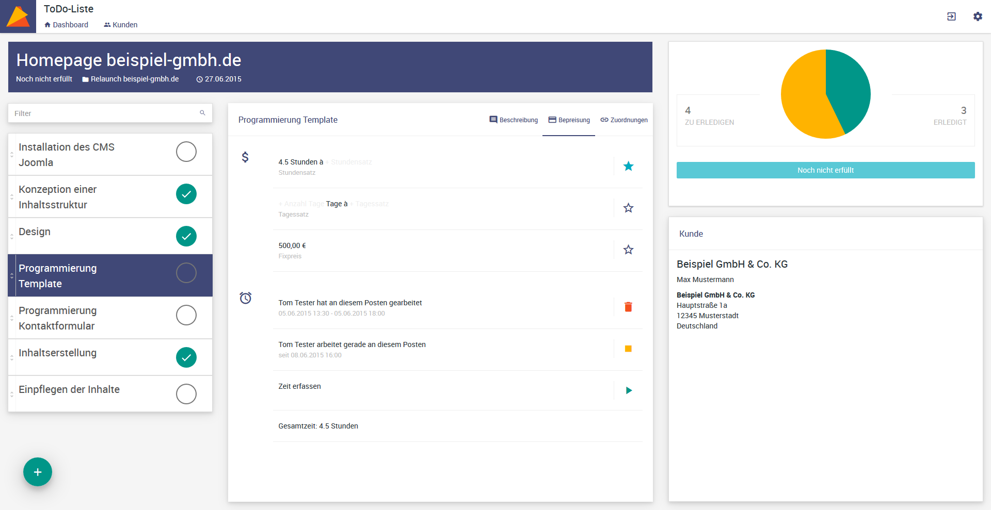Viewport: 991px width, 510px height.
Task: Stop the running time entry
Action: point(628,349)
